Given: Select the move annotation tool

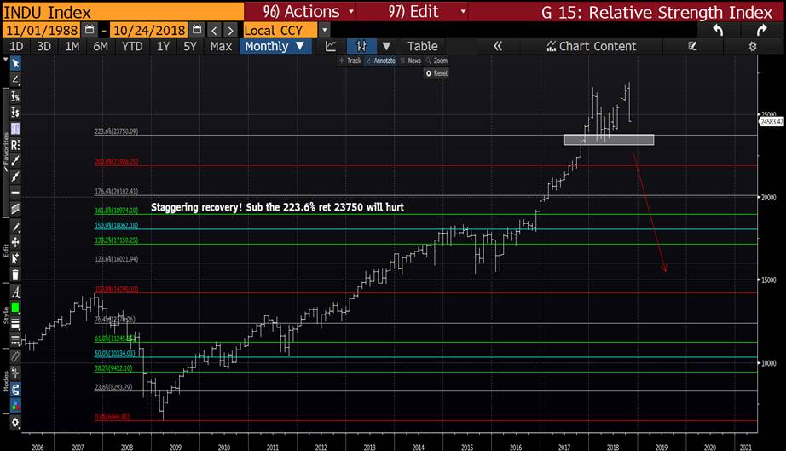Looking at the screenshot, I should tap(15, 242).
